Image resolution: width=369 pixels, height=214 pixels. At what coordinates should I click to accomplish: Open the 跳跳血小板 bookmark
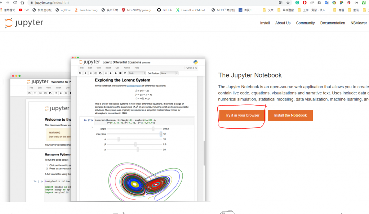pos(42,10)
